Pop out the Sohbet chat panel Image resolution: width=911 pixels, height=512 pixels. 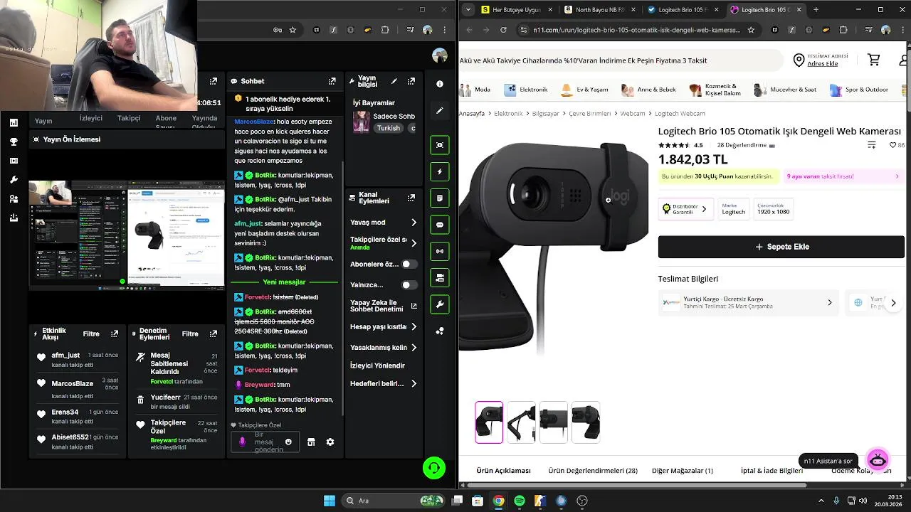pos(332,81)
